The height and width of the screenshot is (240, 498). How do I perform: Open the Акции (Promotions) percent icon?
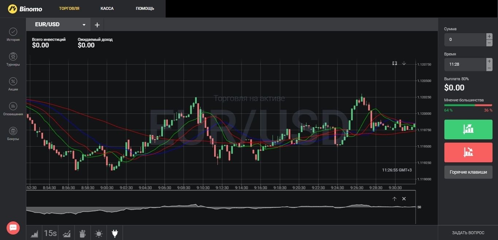13,81
